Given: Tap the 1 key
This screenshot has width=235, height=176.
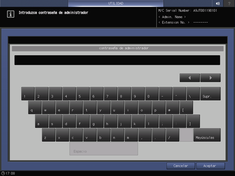Looking at the screenshot, I should [28, 93].
